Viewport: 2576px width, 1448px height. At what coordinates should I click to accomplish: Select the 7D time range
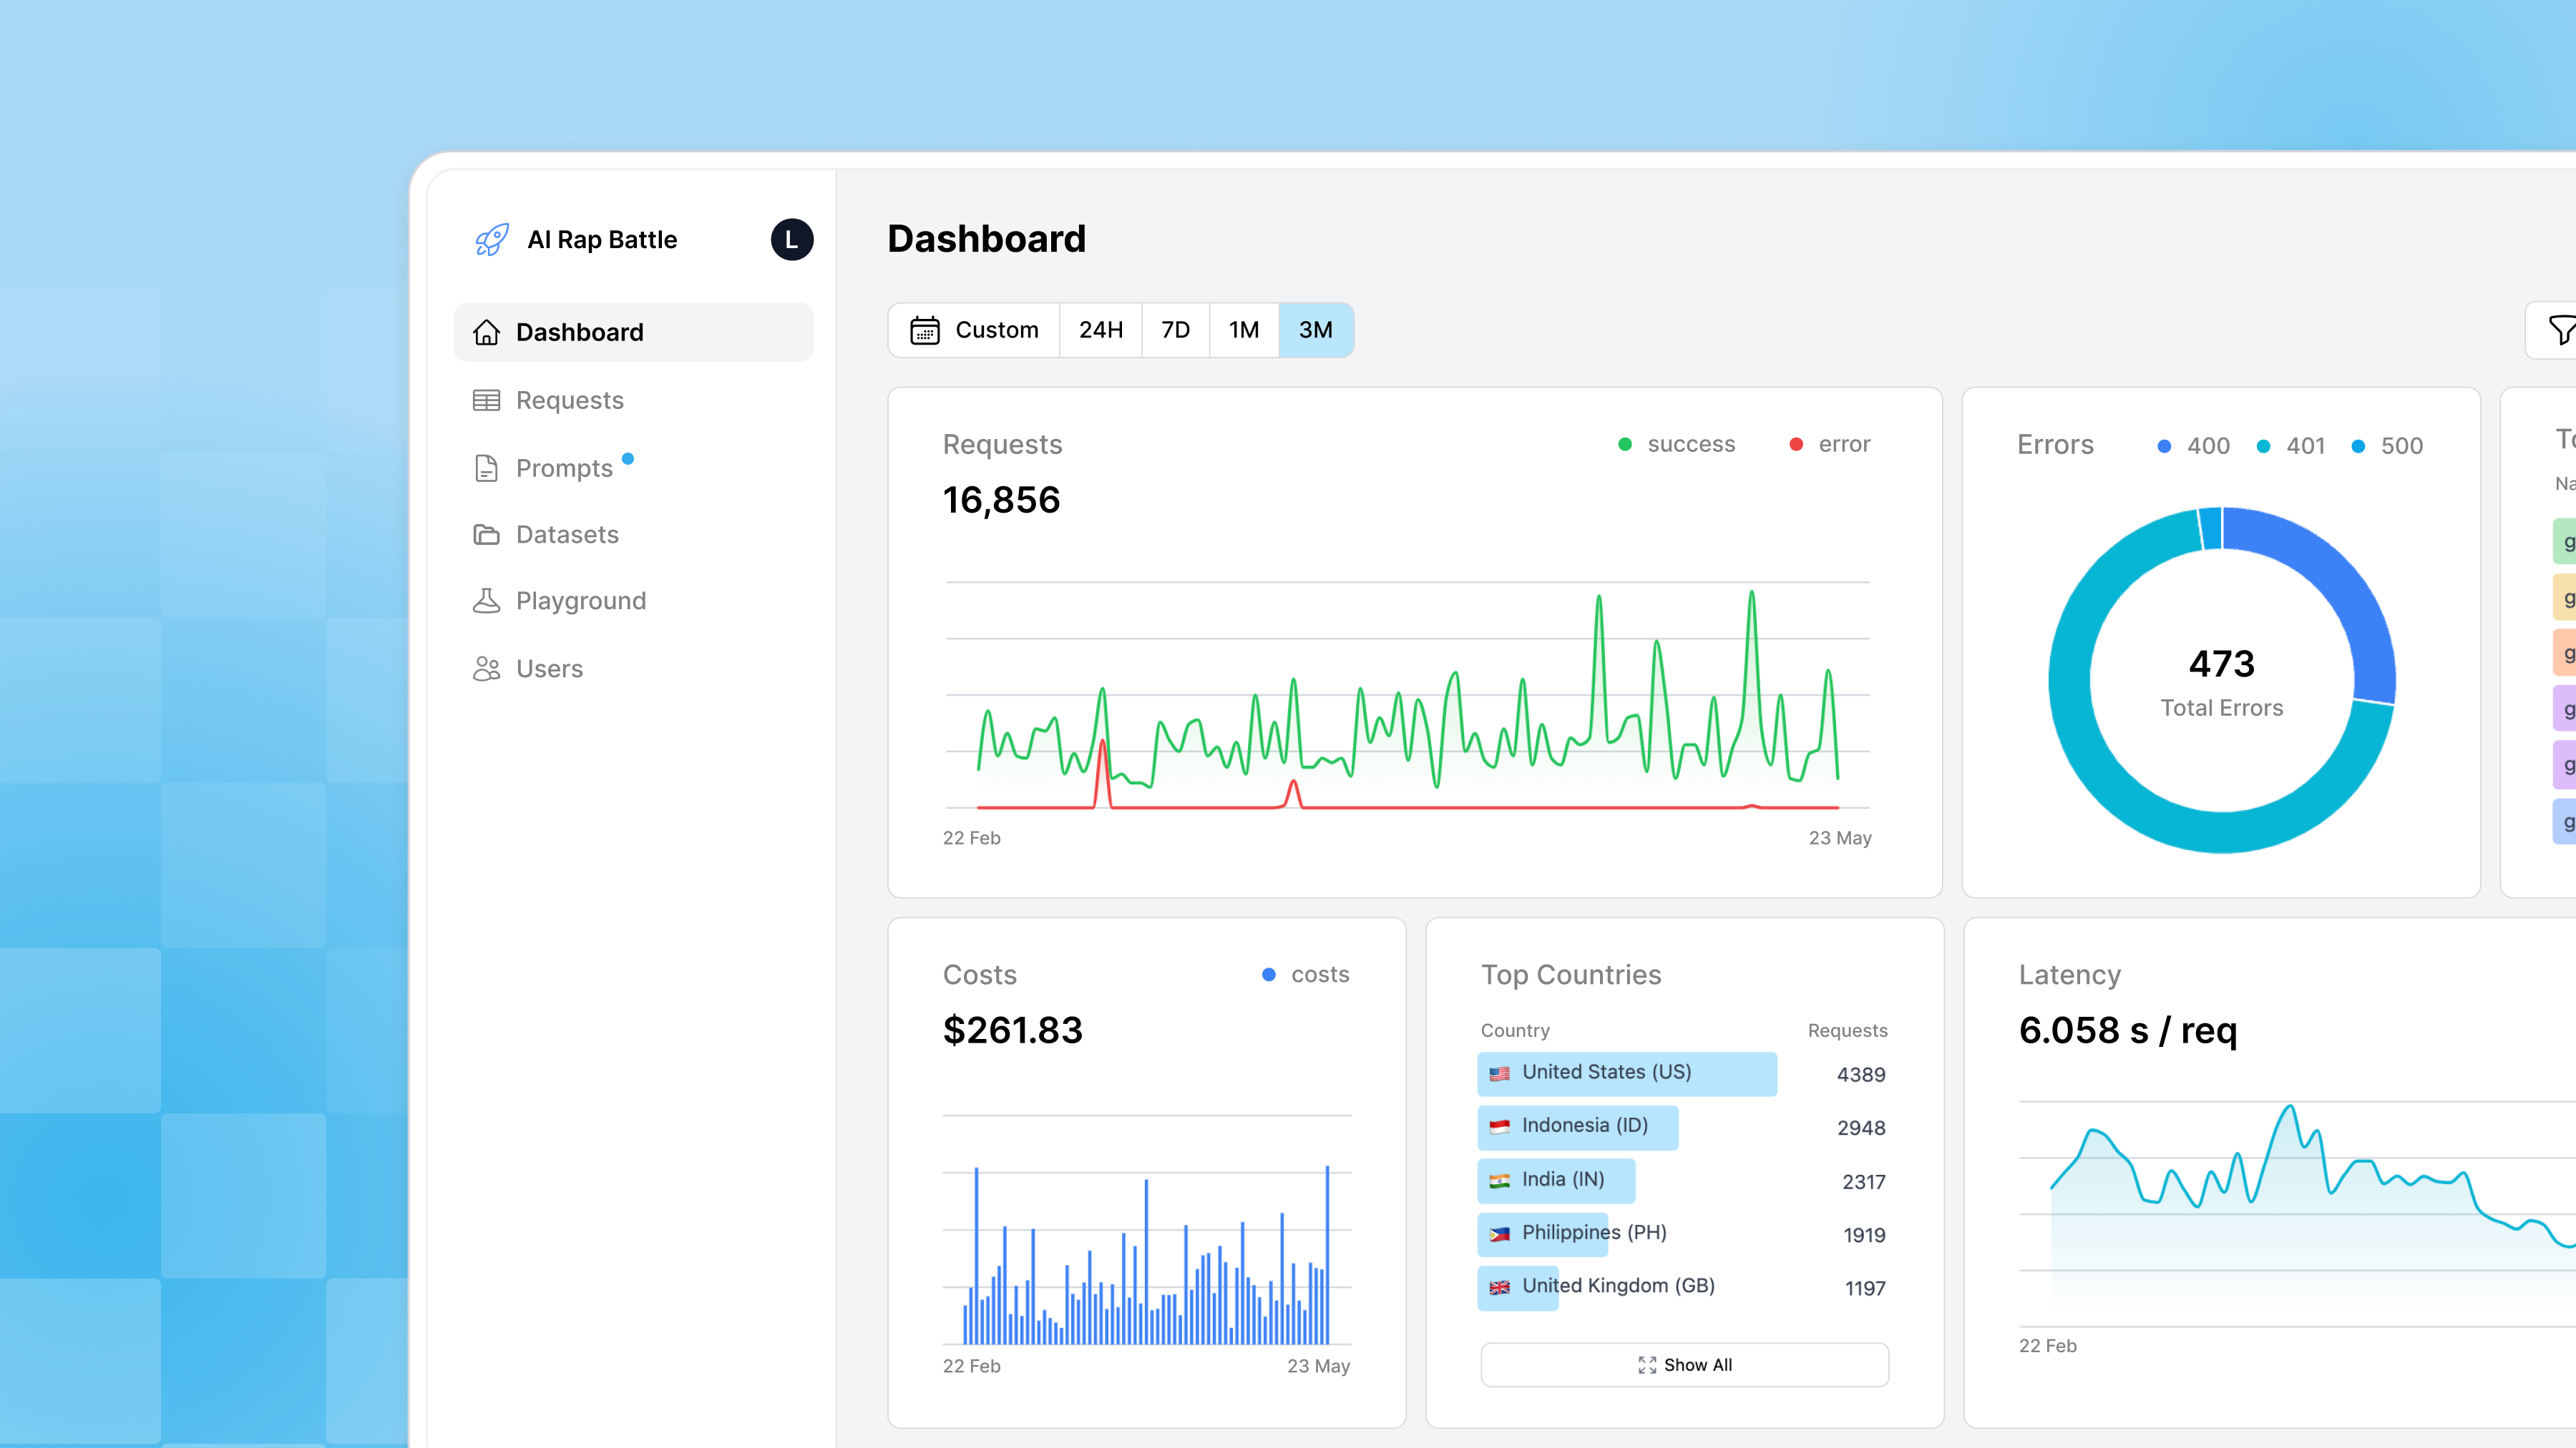pos(1175,330)
